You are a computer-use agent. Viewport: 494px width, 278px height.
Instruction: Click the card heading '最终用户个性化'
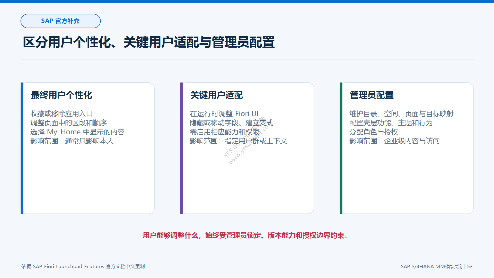click(x=61, y=95)
